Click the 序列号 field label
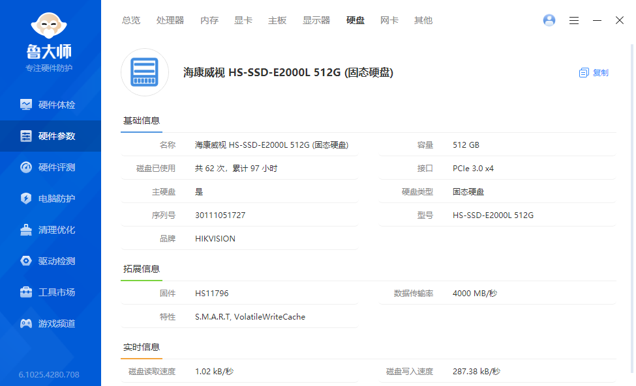 click(x=164, y=215)
